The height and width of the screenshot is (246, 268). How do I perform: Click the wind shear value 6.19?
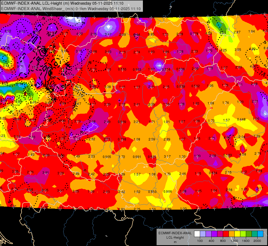(93, 69)
